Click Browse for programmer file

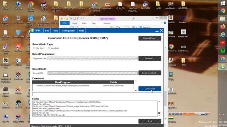click(x=150, y=58)
